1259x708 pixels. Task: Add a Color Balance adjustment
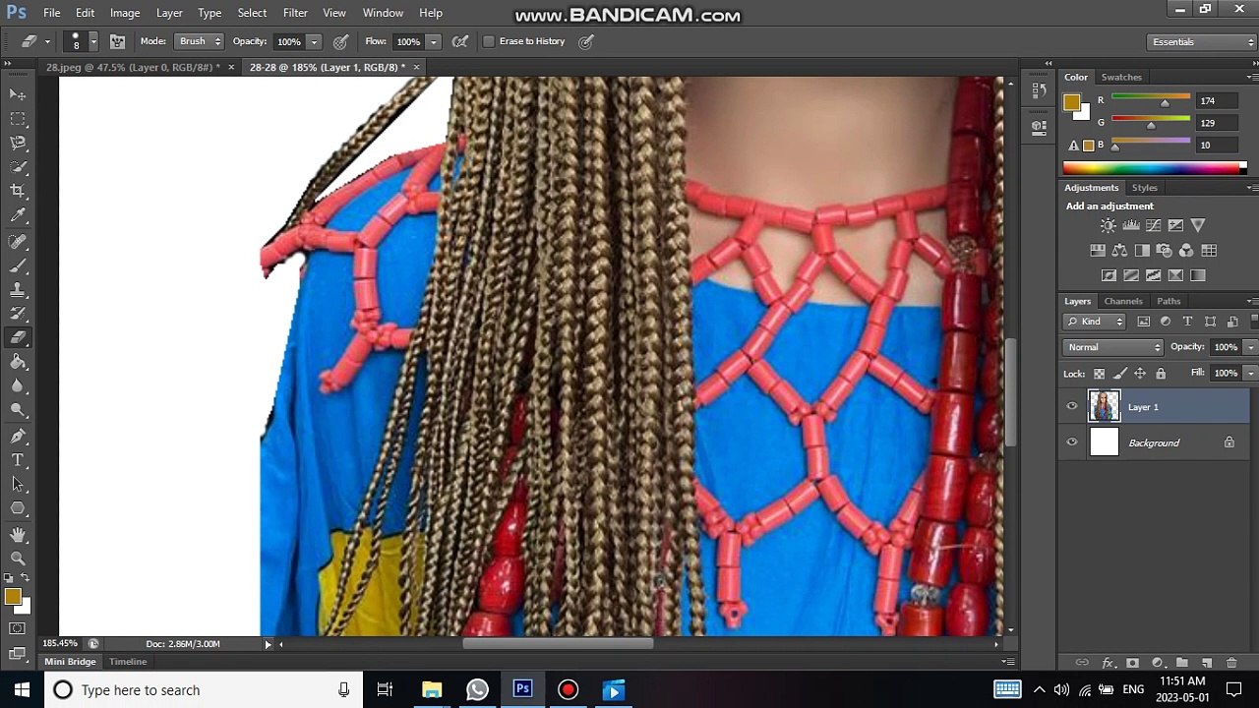(x=1119, y=251)
